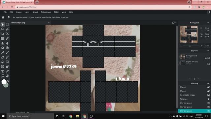Select the Liquify waves tool
This screenshot has width=211, height=119.
click(3, 38)
